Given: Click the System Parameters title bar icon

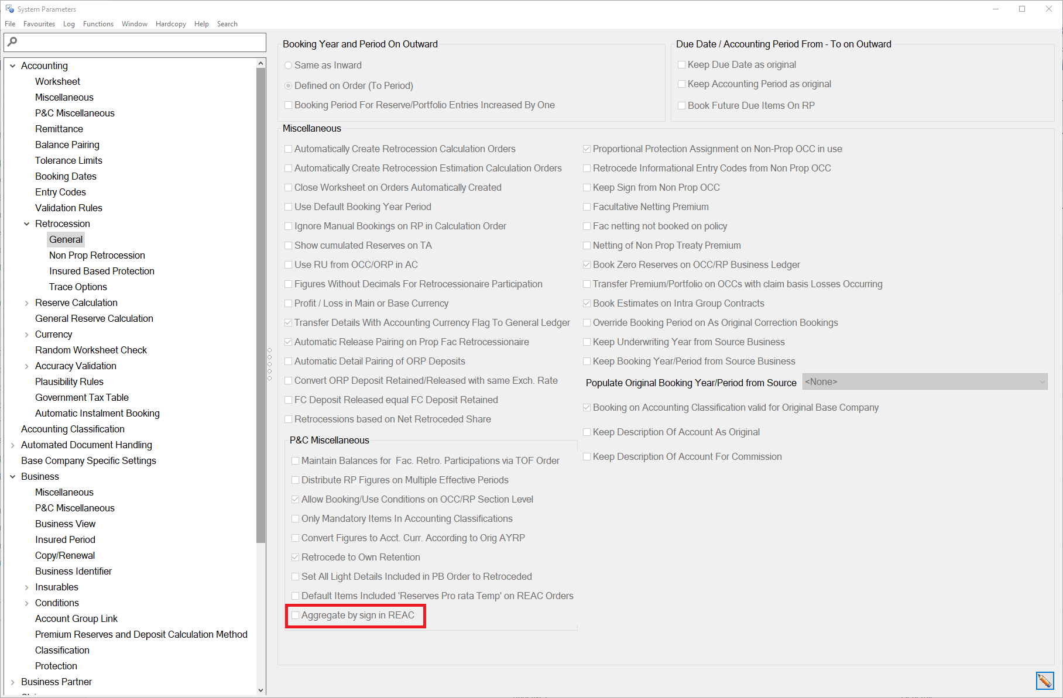Looking at the screenshot, I should coord(9,9).
